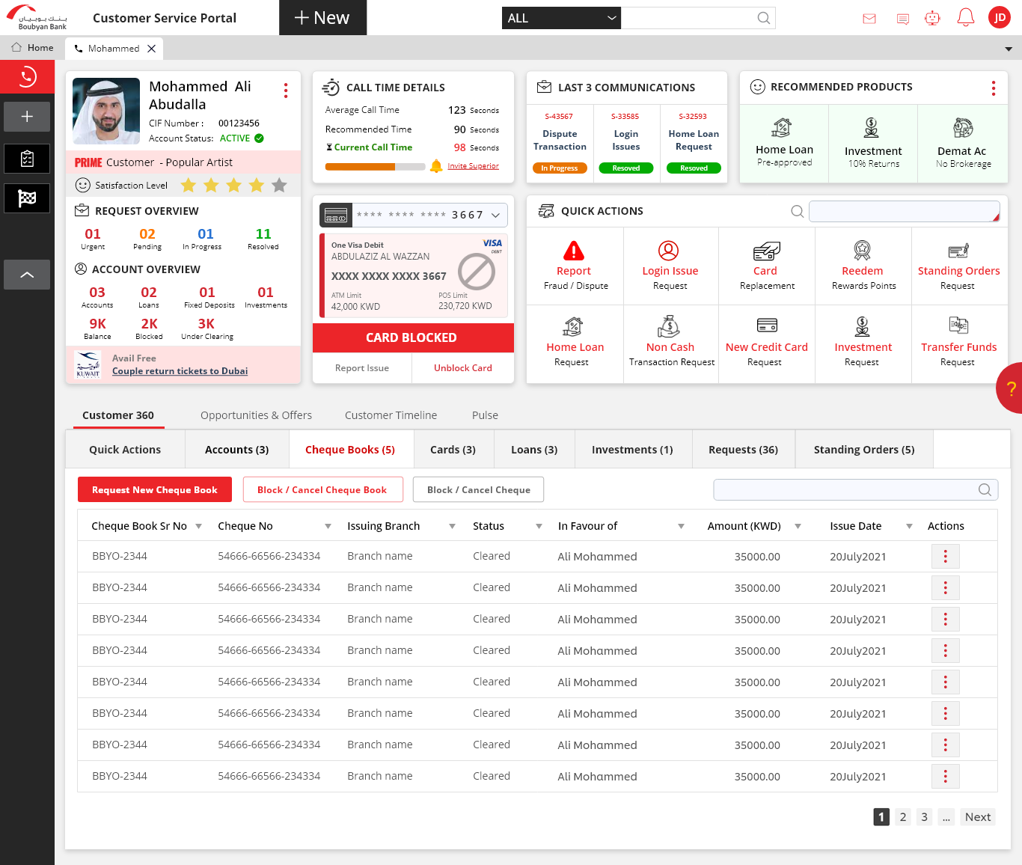Open the checklist clipboard sidebar icon
This screenshot has width=1022, height=865.
(x=27, y=159)
